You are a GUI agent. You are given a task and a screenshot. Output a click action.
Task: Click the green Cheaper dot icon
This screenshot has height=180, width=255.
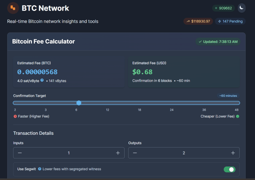tap(238, 116)
